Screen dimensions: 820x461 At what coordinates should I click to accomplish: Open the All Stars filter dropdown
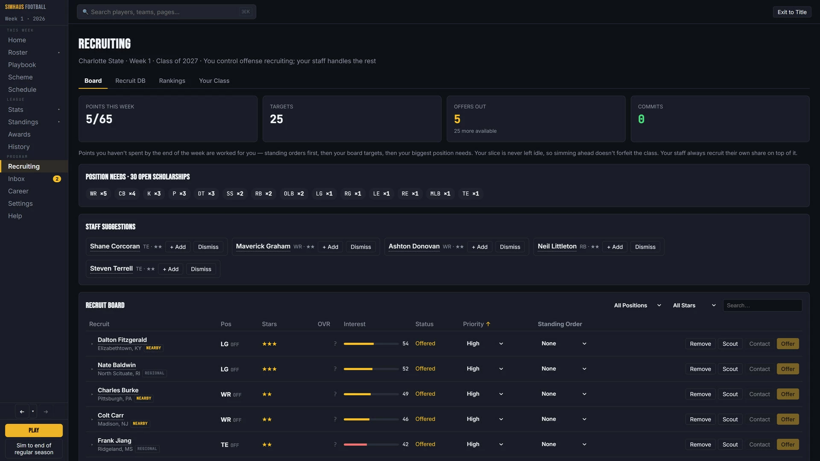point(694,305)
